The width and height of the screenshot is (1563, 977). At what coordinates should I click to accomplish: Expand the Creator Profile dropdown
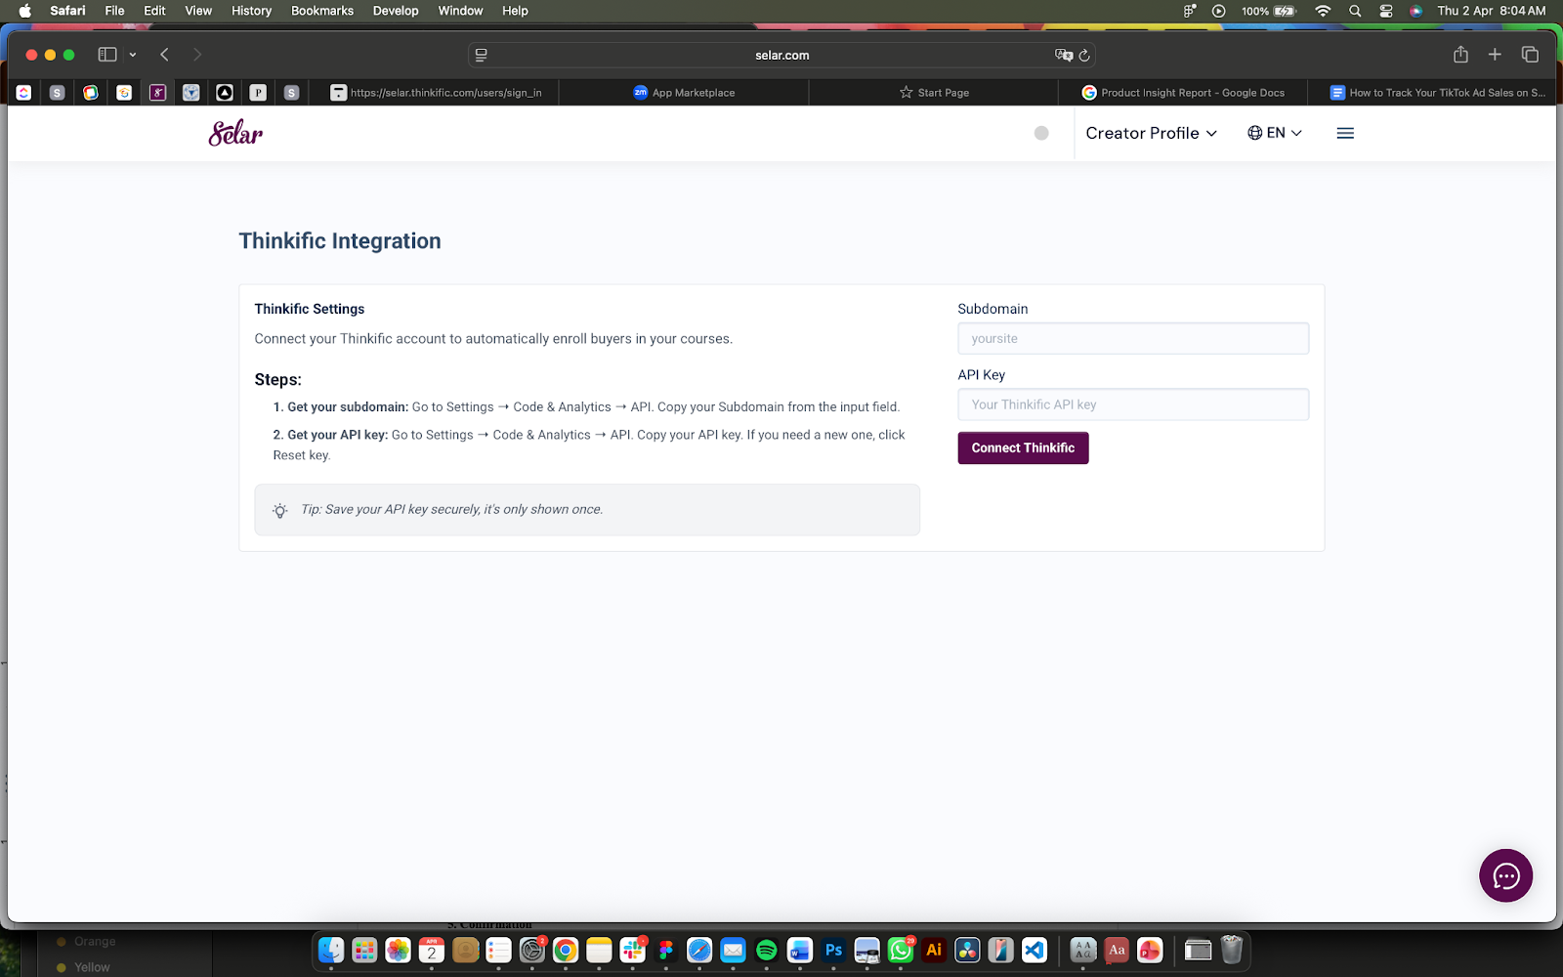1151,133
